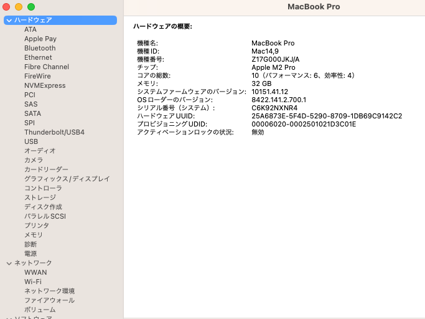Click the システムファームウェアのバージョン label
This screenshot has height=319, width=425.
click(192, 92)
